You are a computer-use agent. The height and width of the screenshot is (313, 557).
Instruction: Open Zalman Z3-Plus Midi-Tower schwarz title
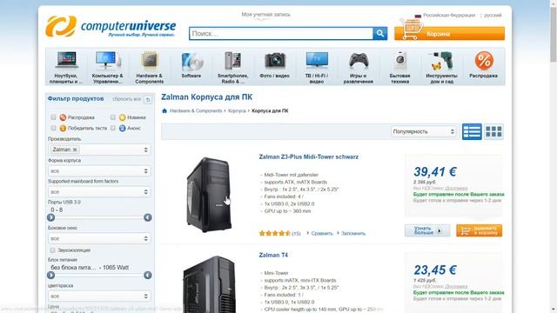tap(308, 156)
